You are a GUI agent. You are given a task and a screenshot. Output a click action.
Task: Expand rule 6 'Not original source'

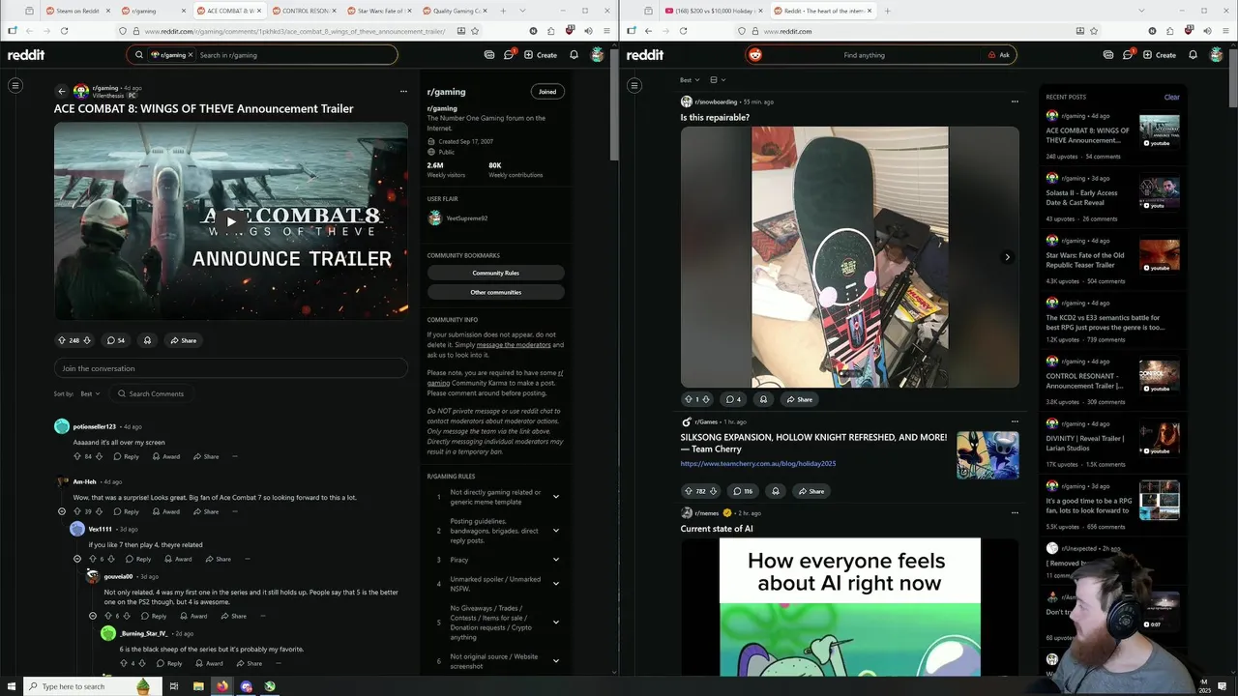pyautogui.click(x=555, y=661)
